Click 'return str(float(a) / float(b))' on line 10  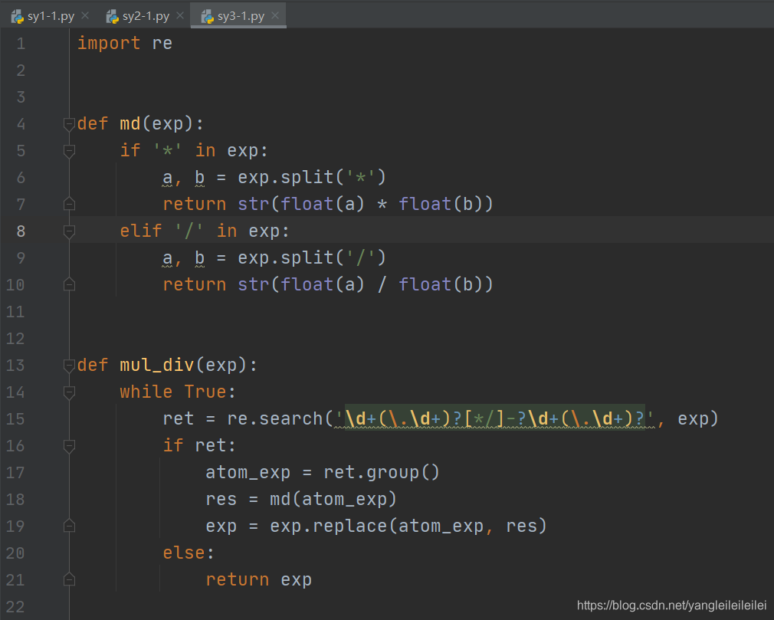pyautogui.click(x=328, y=285)
